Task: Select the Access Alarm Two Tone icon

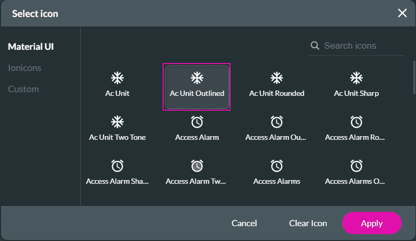Action: [197, 173]
